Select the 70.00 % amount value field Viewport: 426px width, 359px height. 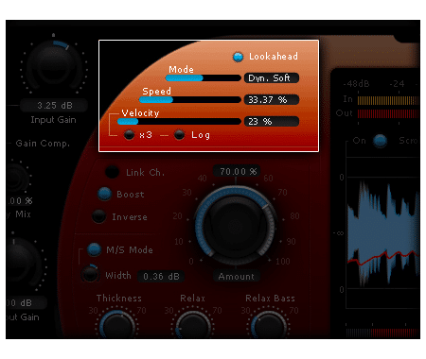point(237,171)
